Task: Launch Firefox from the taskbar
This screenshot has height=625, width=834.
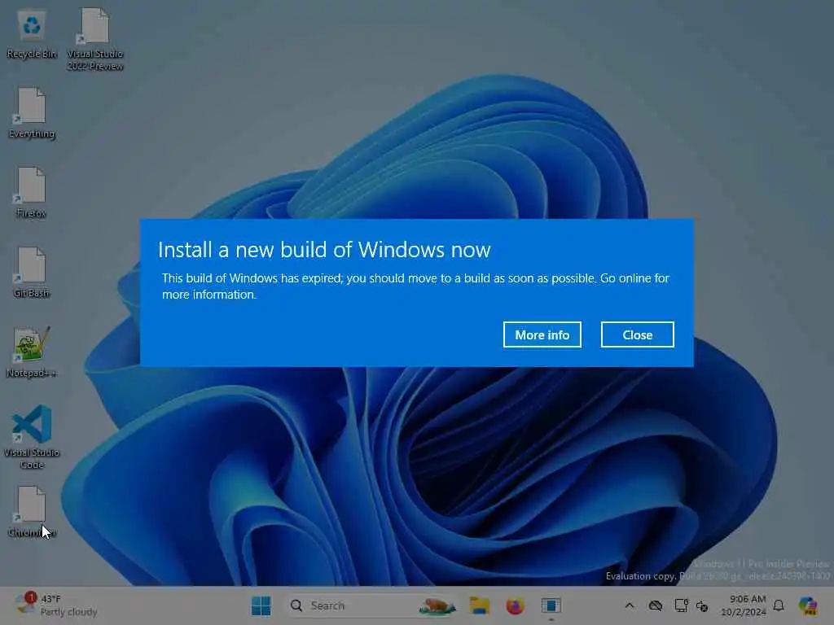Action: pyautogui.click(x=515, y=605)
